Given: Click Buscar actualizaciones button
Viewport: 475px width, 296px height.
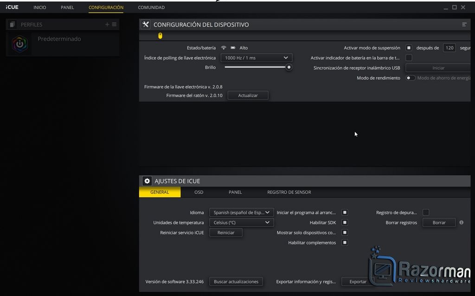Looking at the screenshot, I should point(236,282).
